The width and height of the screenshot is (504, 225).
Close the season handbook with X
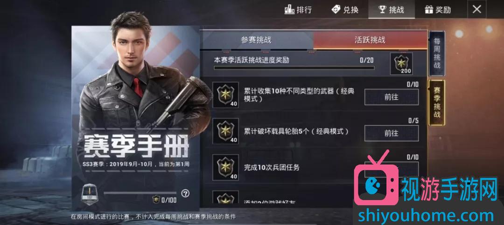point(476,9)
